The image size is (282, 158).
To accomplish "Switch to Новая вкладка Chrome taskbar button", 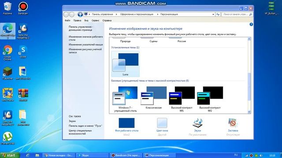I will click(59, 155).
